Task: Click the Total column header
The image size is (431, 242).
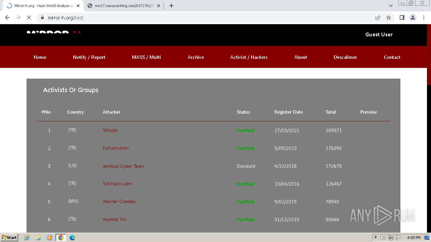Action: point(331,112)
